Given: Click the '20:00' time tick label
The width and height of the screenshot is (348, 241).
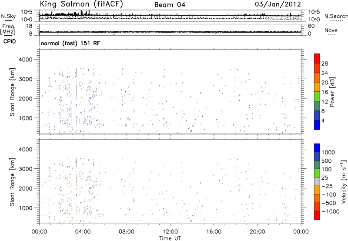Looking at the screenshot, I should 258,232.
